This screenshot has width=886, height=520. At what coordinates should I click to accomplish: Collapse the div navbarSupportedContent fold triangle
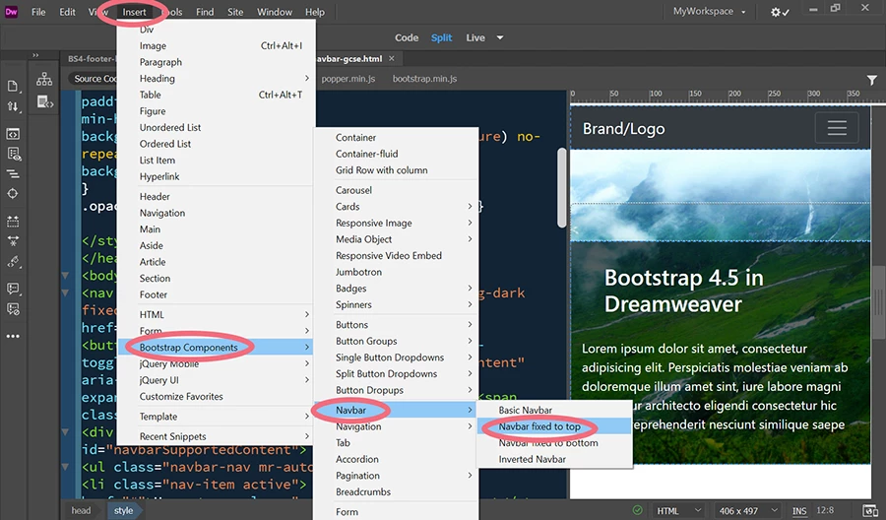pyautogui.click(x=65, y=432)
